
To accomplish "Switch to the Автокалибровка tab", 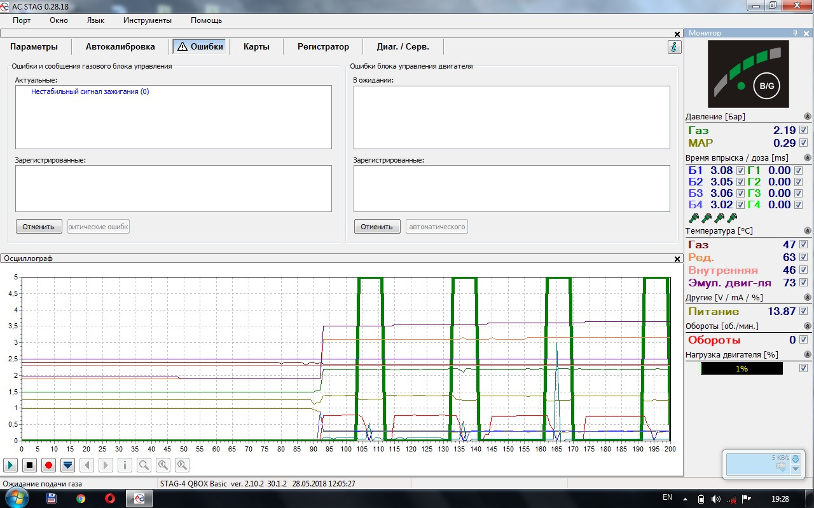I will coord(120,47).
